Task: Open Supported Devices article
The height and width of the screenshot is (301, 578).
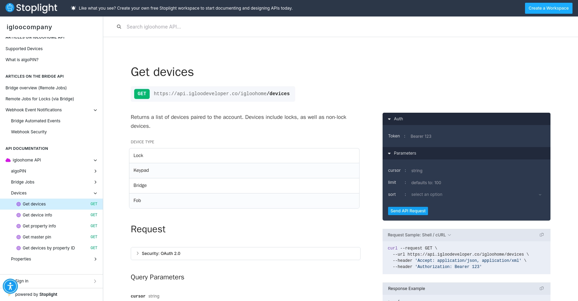Action: click(24, 49)
